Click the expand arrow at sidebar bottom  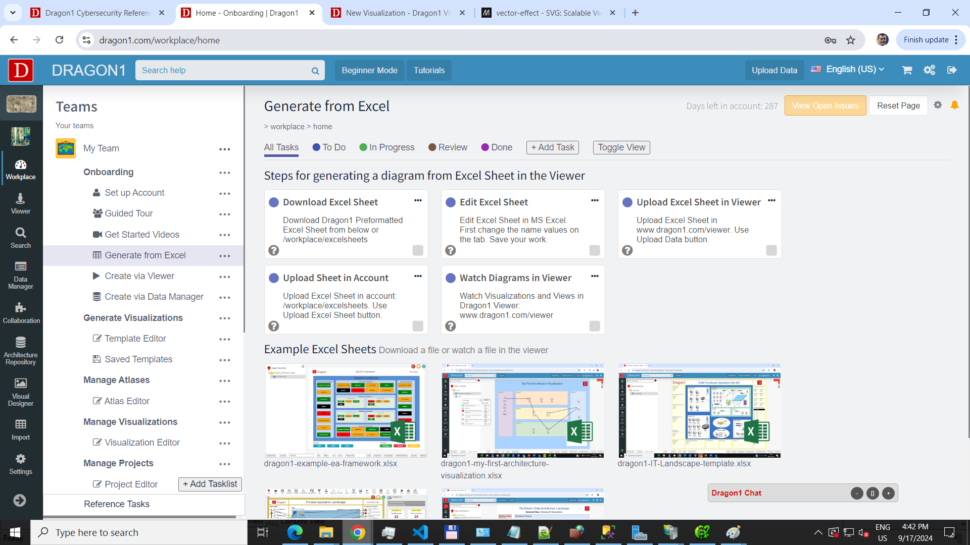[x=20, y=500]
